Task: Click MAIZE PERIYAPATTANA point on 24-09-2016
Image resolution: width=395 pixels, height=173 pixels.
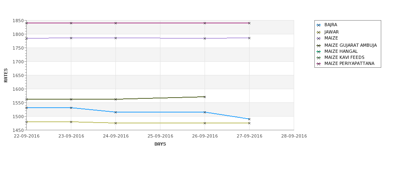Action: pos(115,23)
